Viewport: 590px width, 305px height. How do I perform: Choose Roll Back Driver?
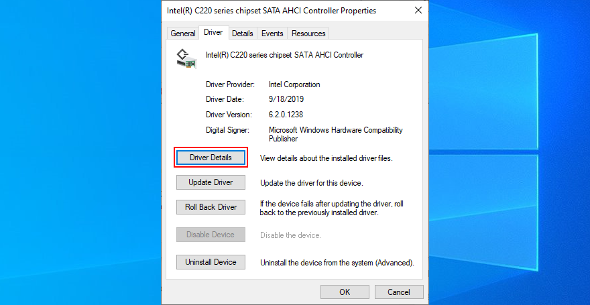tap(211, 207)
